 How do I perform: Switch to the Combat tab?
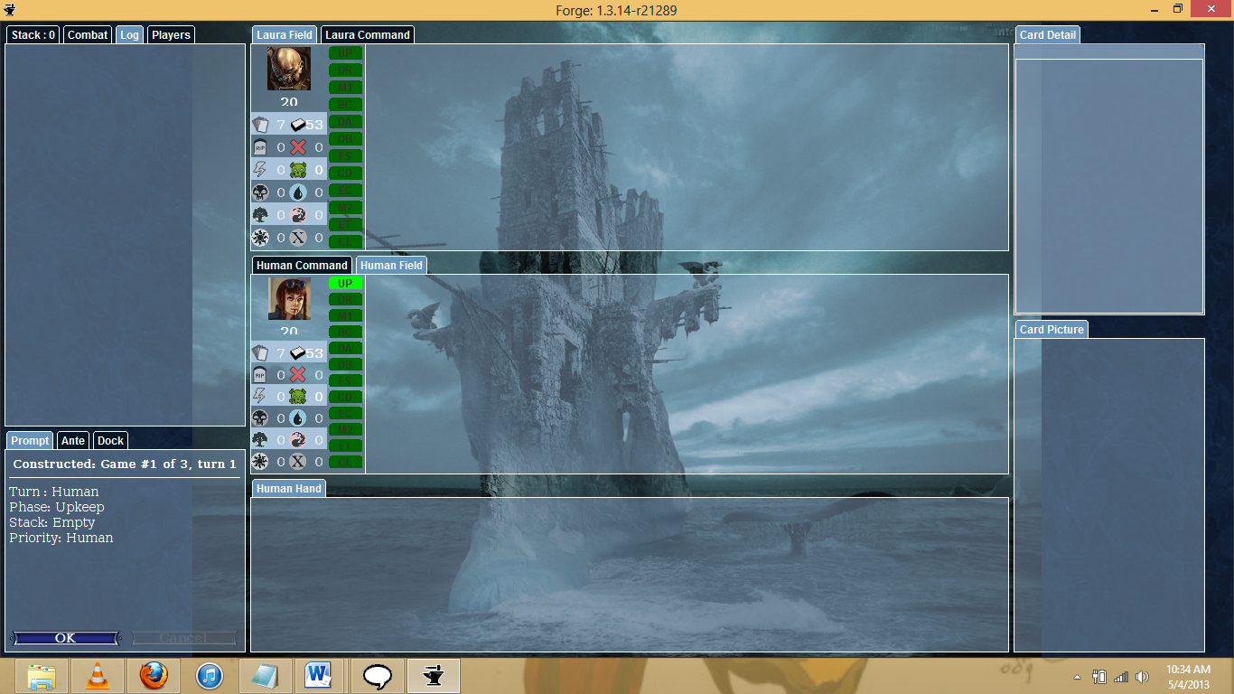point(88,35)
